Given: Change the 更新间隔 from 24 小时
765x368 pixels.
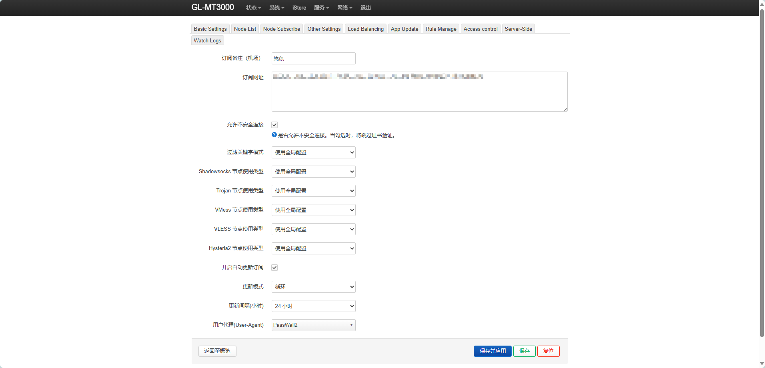Looking at the screenshot, I should 313,306.
